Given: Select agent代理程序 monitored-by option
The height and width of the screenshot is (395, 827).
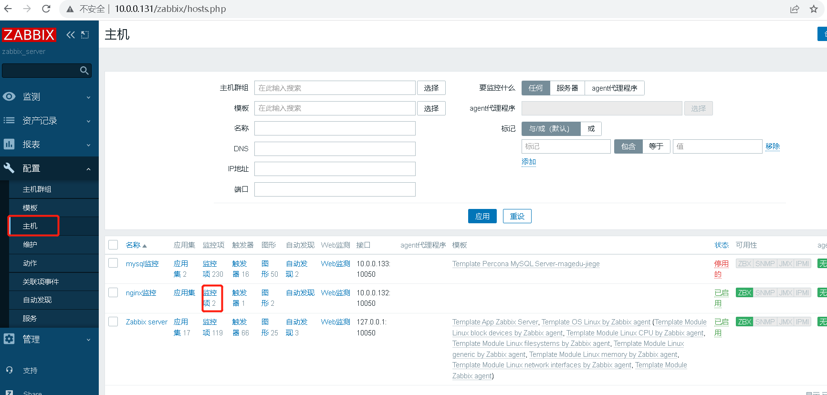Looking at the screenshot, I should (615, 88).
